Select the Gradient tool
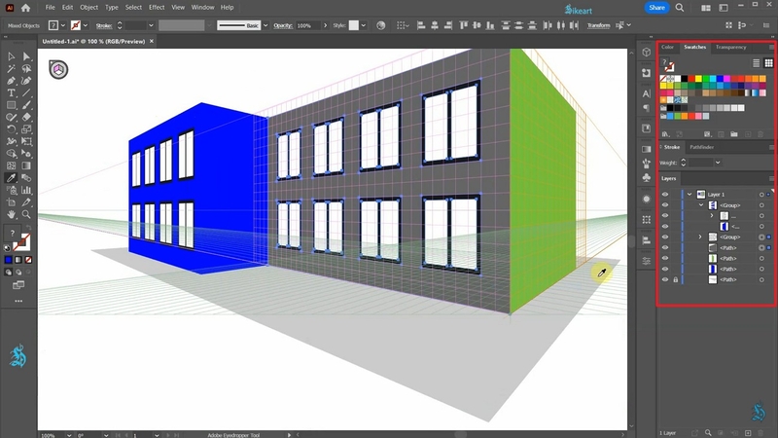The image size is (778, 438). pos(26,165)
